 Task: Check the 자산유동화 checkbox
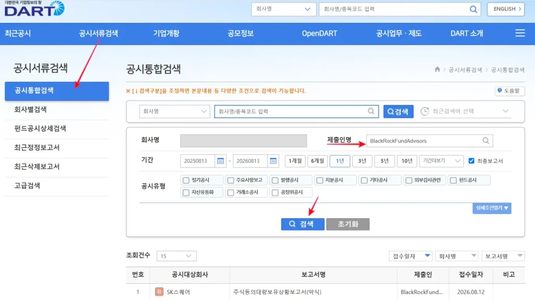click(x=186, y=192)
